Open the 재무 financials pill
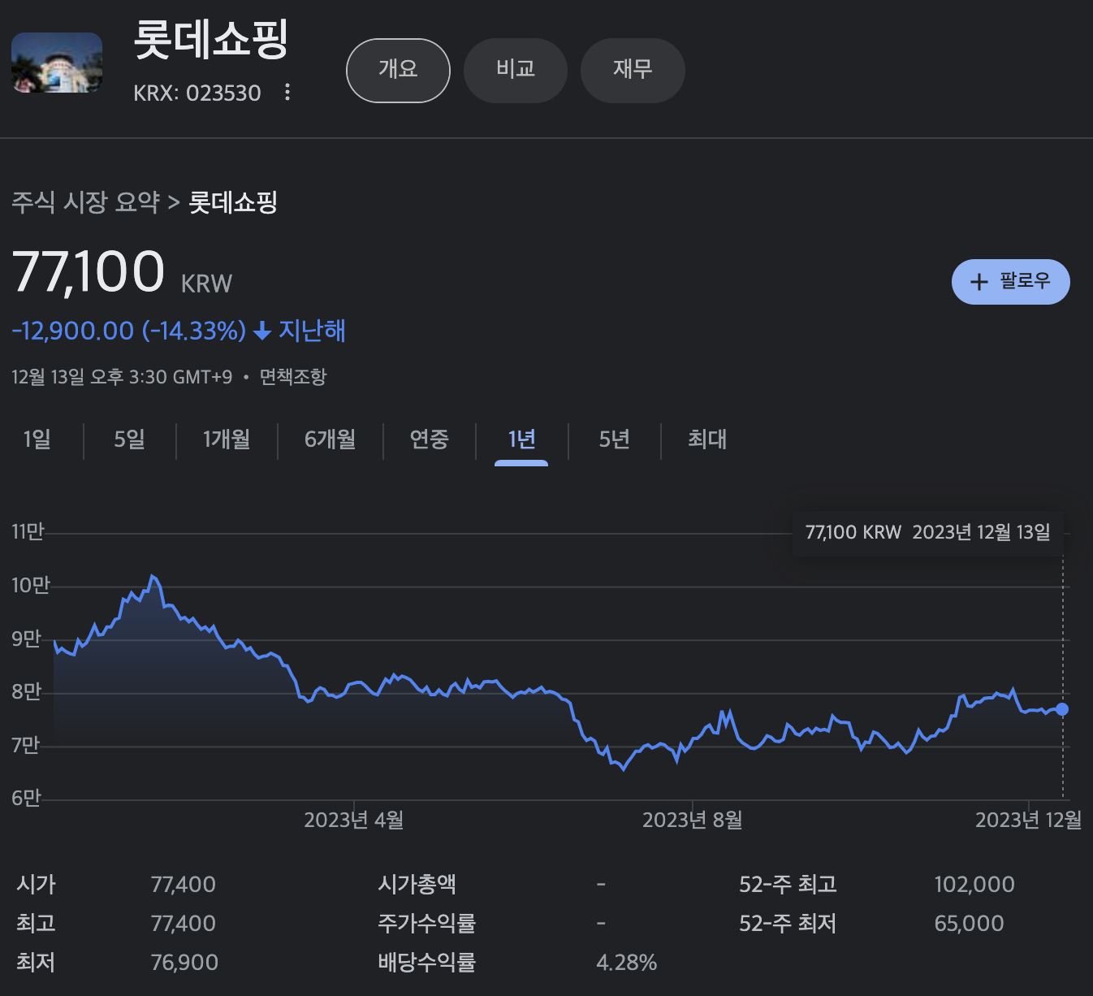 click(x=633, y=71)
